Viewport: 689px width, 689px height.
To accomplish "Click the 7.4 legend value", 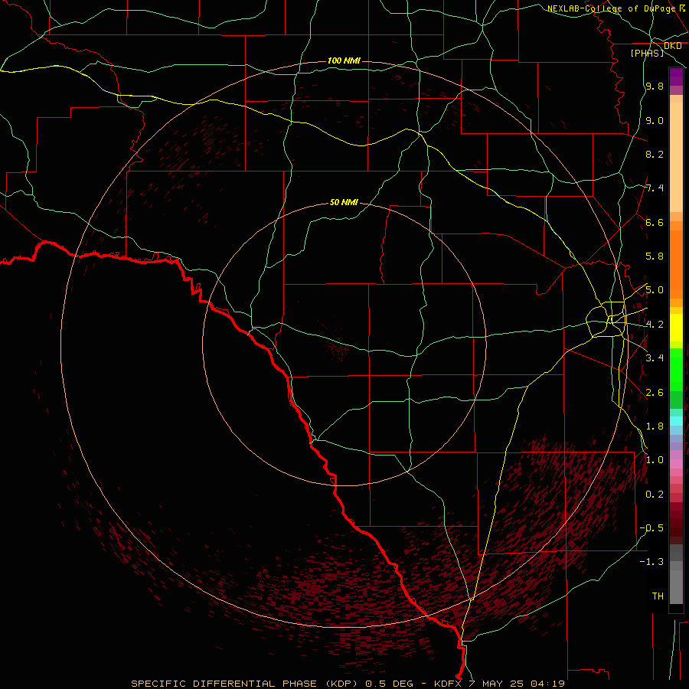I will 655,188.
